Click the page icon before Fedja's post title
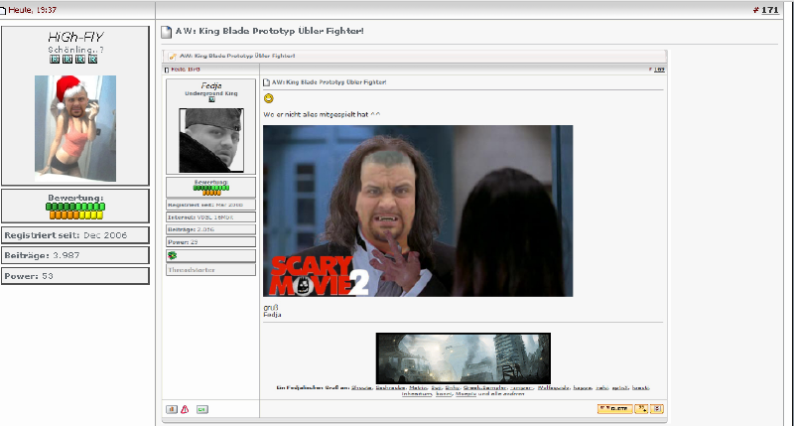Image resolution: width=794 pixels, height=426 pixels. click(266, 82)
